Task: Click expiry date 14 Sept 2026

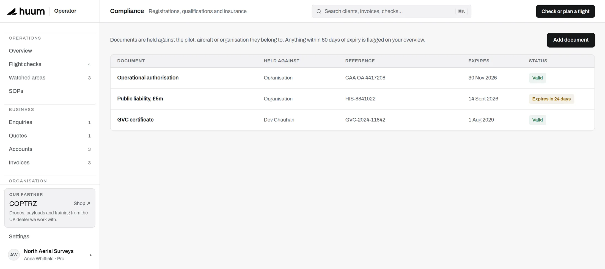Action: (483, 99)
